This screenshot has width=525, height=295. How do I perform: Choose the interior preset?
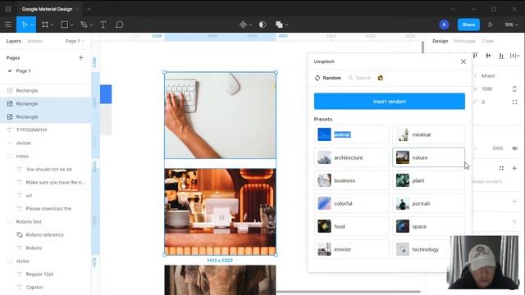coord(352,249)
